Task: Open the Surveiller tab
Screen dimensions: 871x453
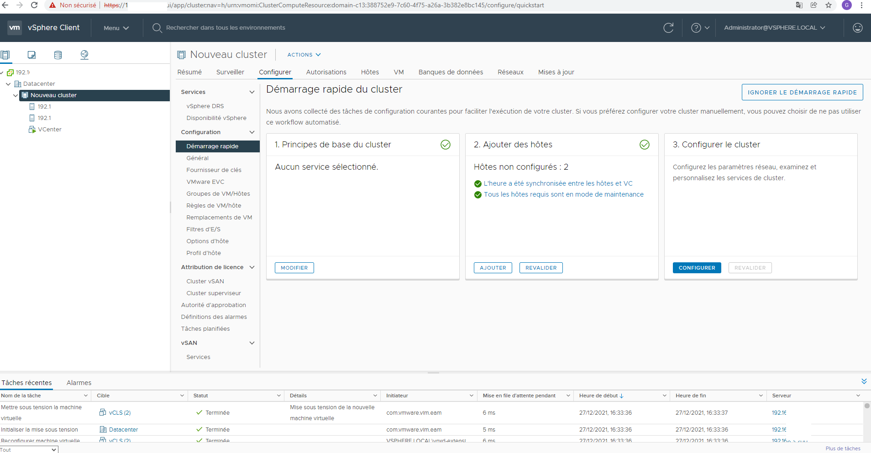Action: pos(230,72)
